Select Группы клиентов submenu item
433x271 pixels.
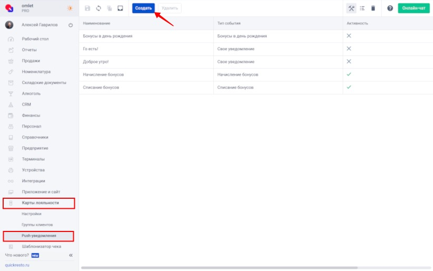pos(37,225)
